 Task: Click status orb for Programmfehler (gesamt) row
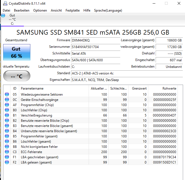[x=7, y=136]
